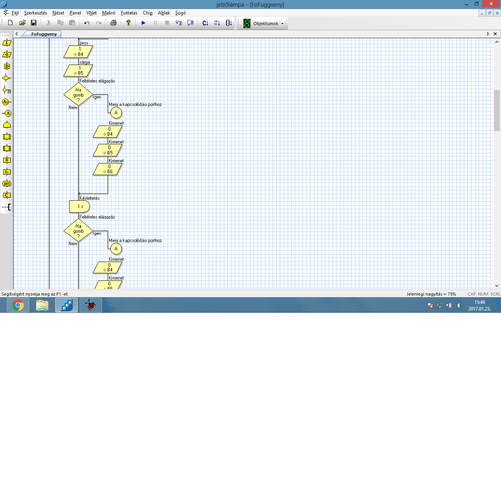Open the Szerkesztés menu

tap(36, 13)
